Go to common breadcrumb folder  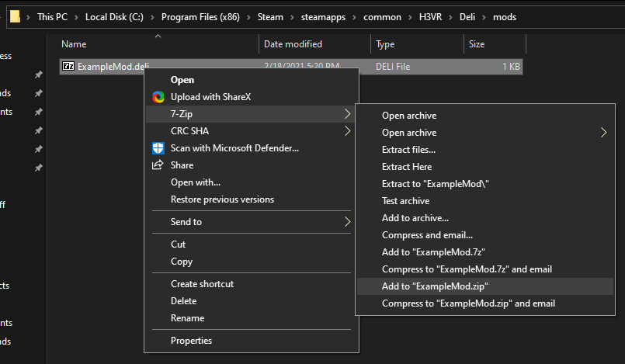coord(382,17)
